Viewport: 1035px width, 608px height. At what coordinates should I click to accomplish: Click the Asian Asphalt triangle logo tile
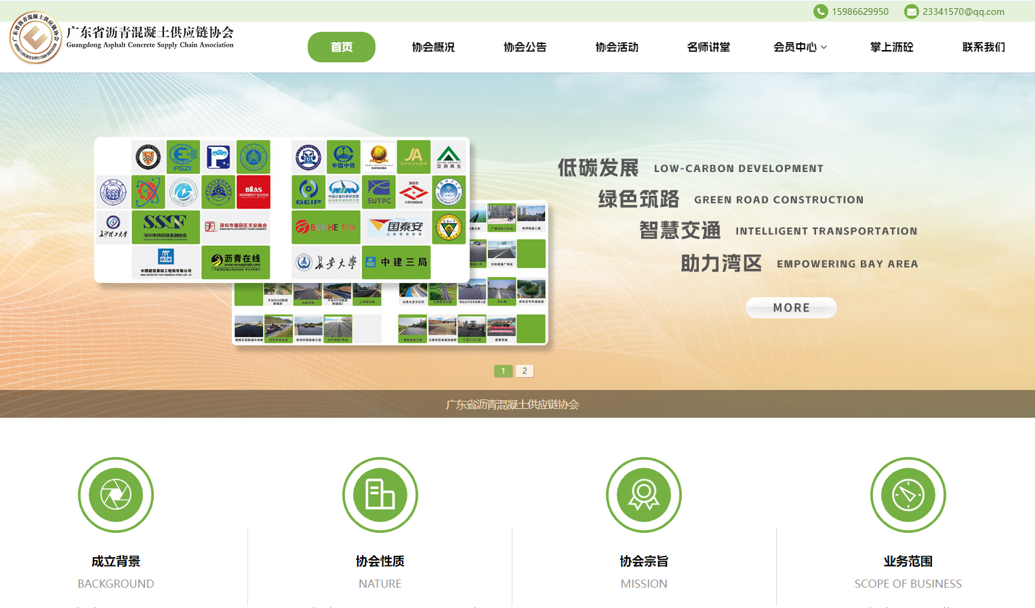point(449,157)
